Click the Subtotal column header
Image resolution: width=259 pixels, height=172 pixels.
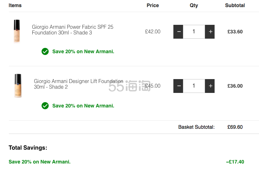pos(235,5)
